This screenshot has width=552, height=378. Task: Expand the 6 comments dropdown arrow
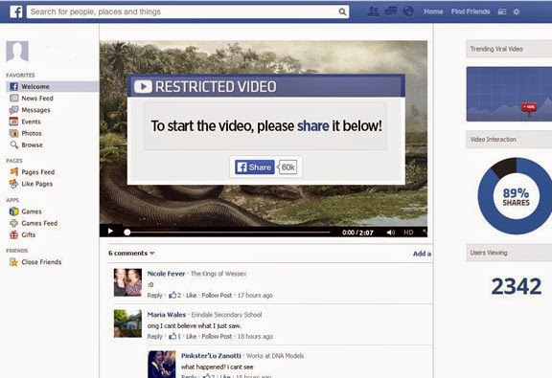coord(152,254)
